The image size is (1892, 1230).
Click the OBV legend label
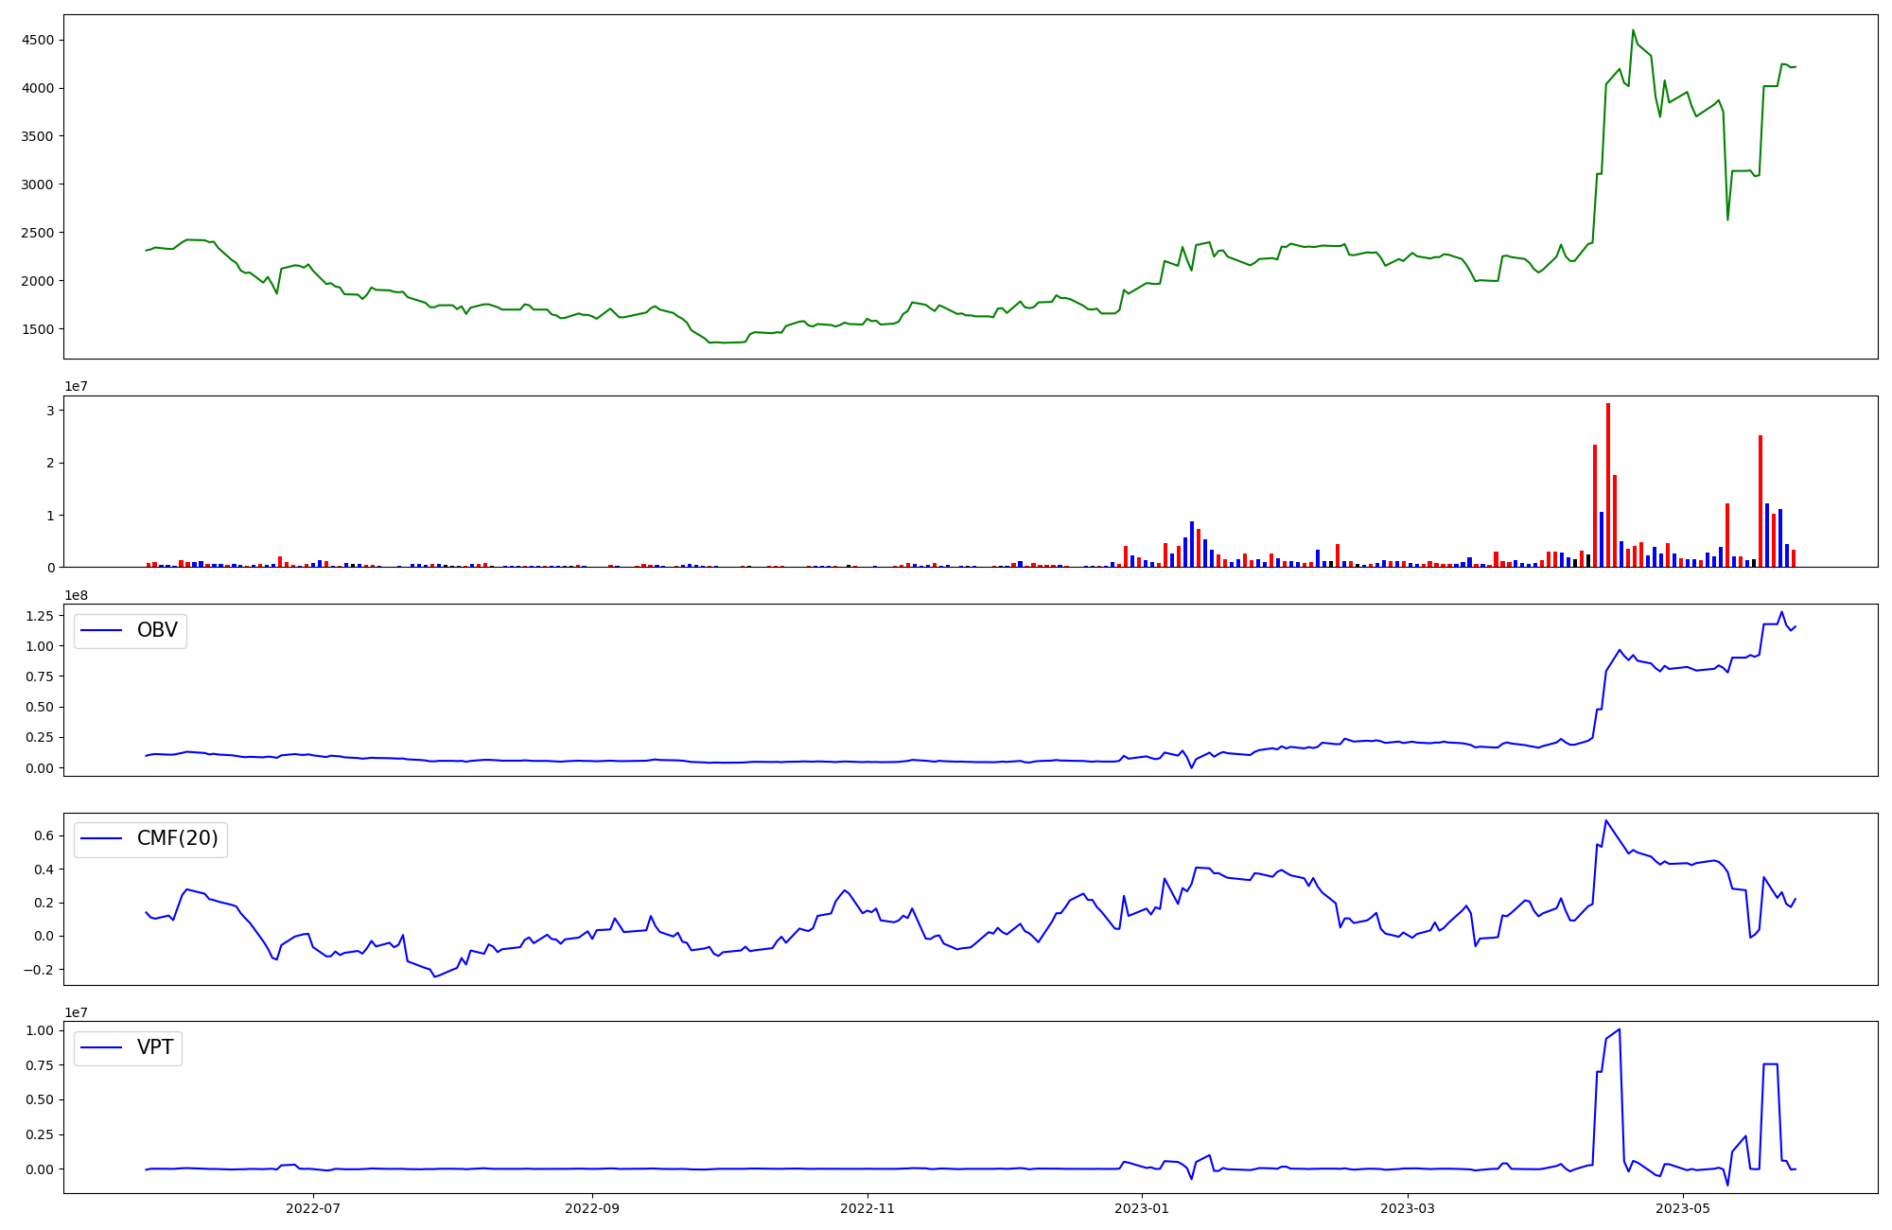(x=157, y=630)
